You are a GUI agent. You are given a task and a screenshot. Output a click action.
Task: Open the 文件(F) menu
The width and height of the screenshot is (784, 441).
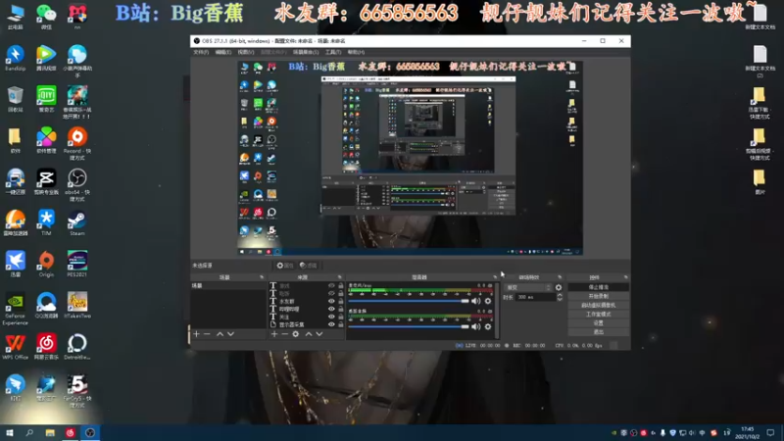coord(201,52)
